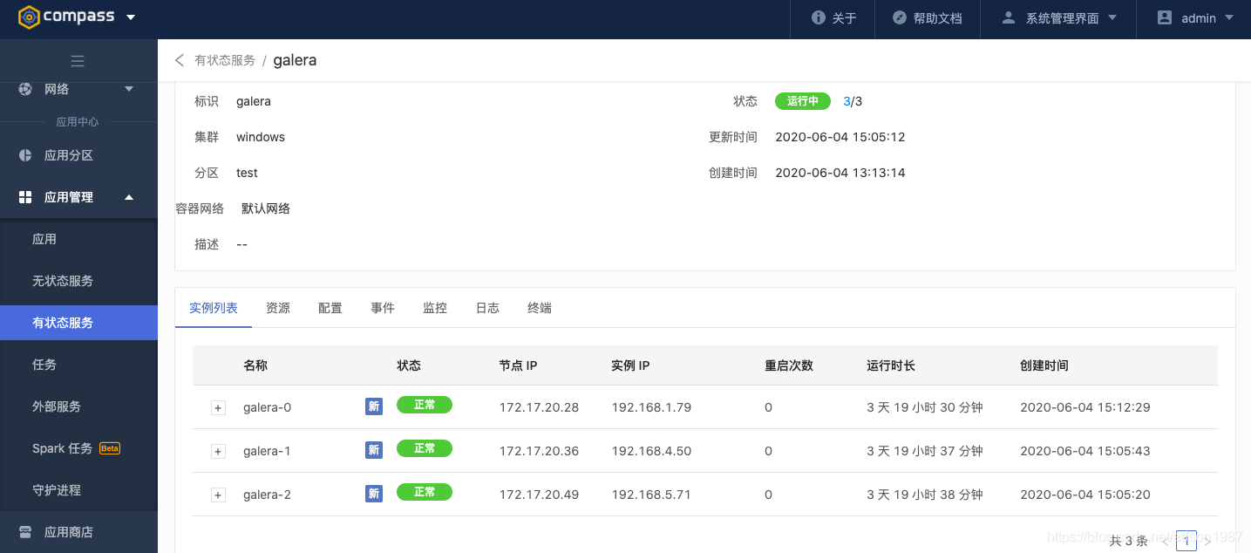Click the Beta tag beside Spark 任务
This screenshot has width=1251, height=553.
pyautogui.click(x=110, y=448)
